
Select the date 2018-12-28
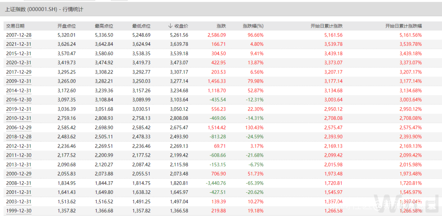pyautogui.click(x=18, y=137)
